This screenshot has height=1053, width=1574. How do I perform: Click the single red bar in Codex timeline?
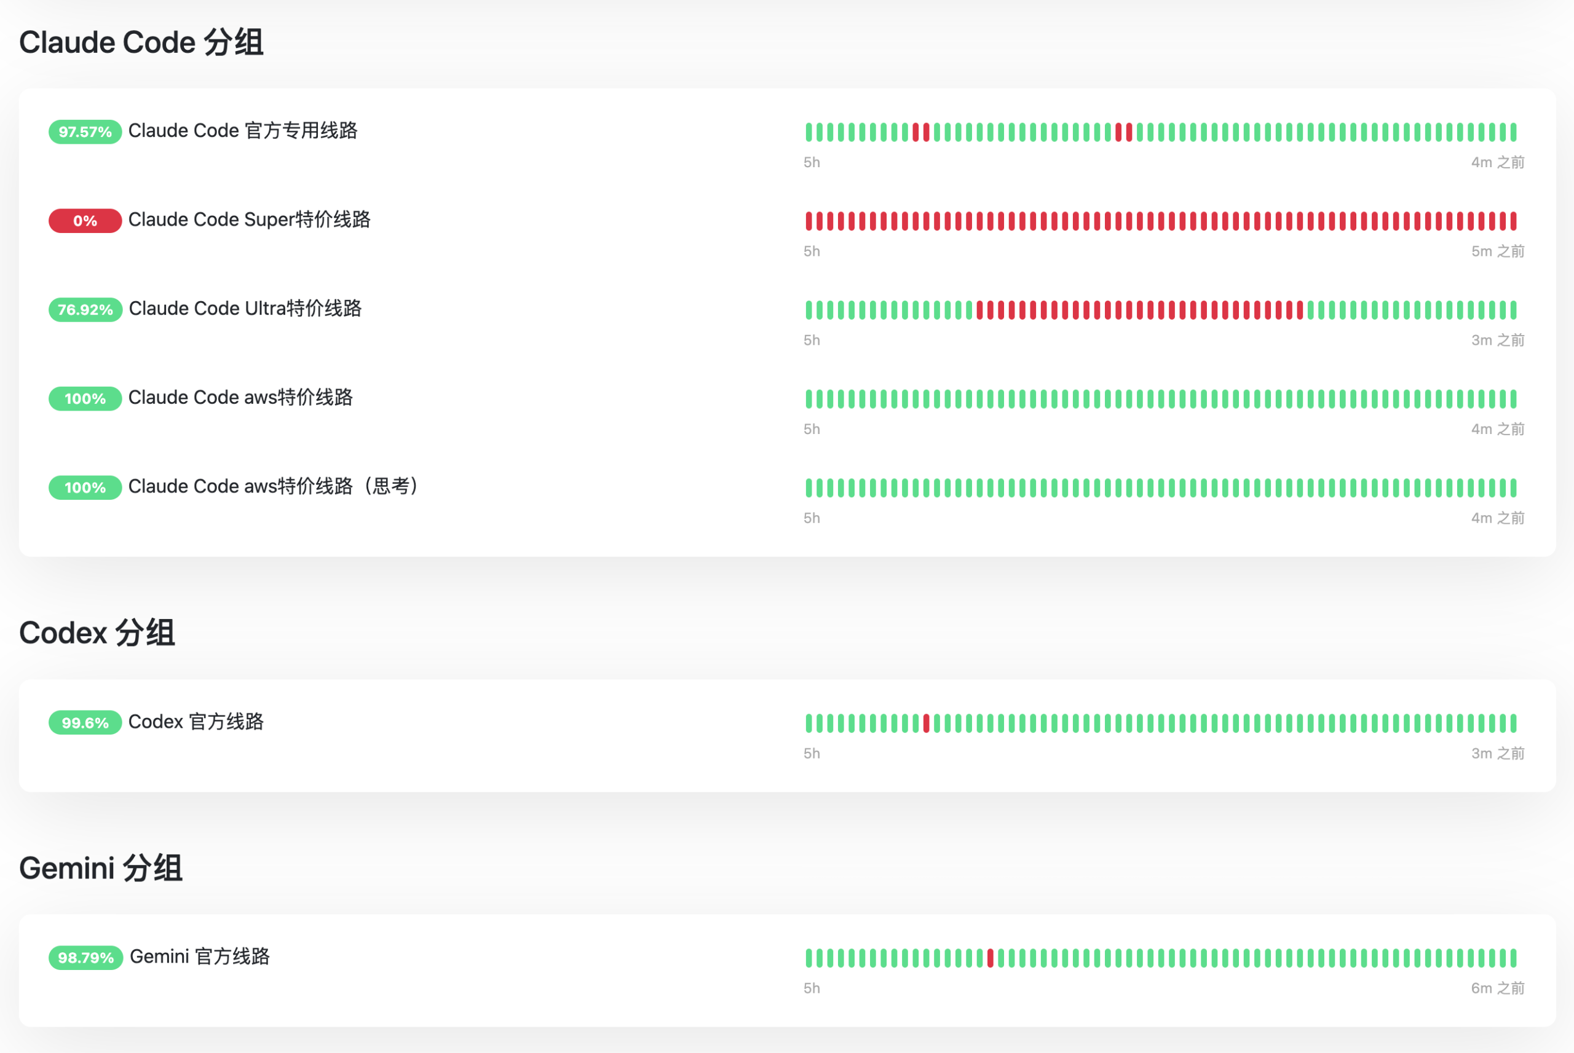coord(927,724)
